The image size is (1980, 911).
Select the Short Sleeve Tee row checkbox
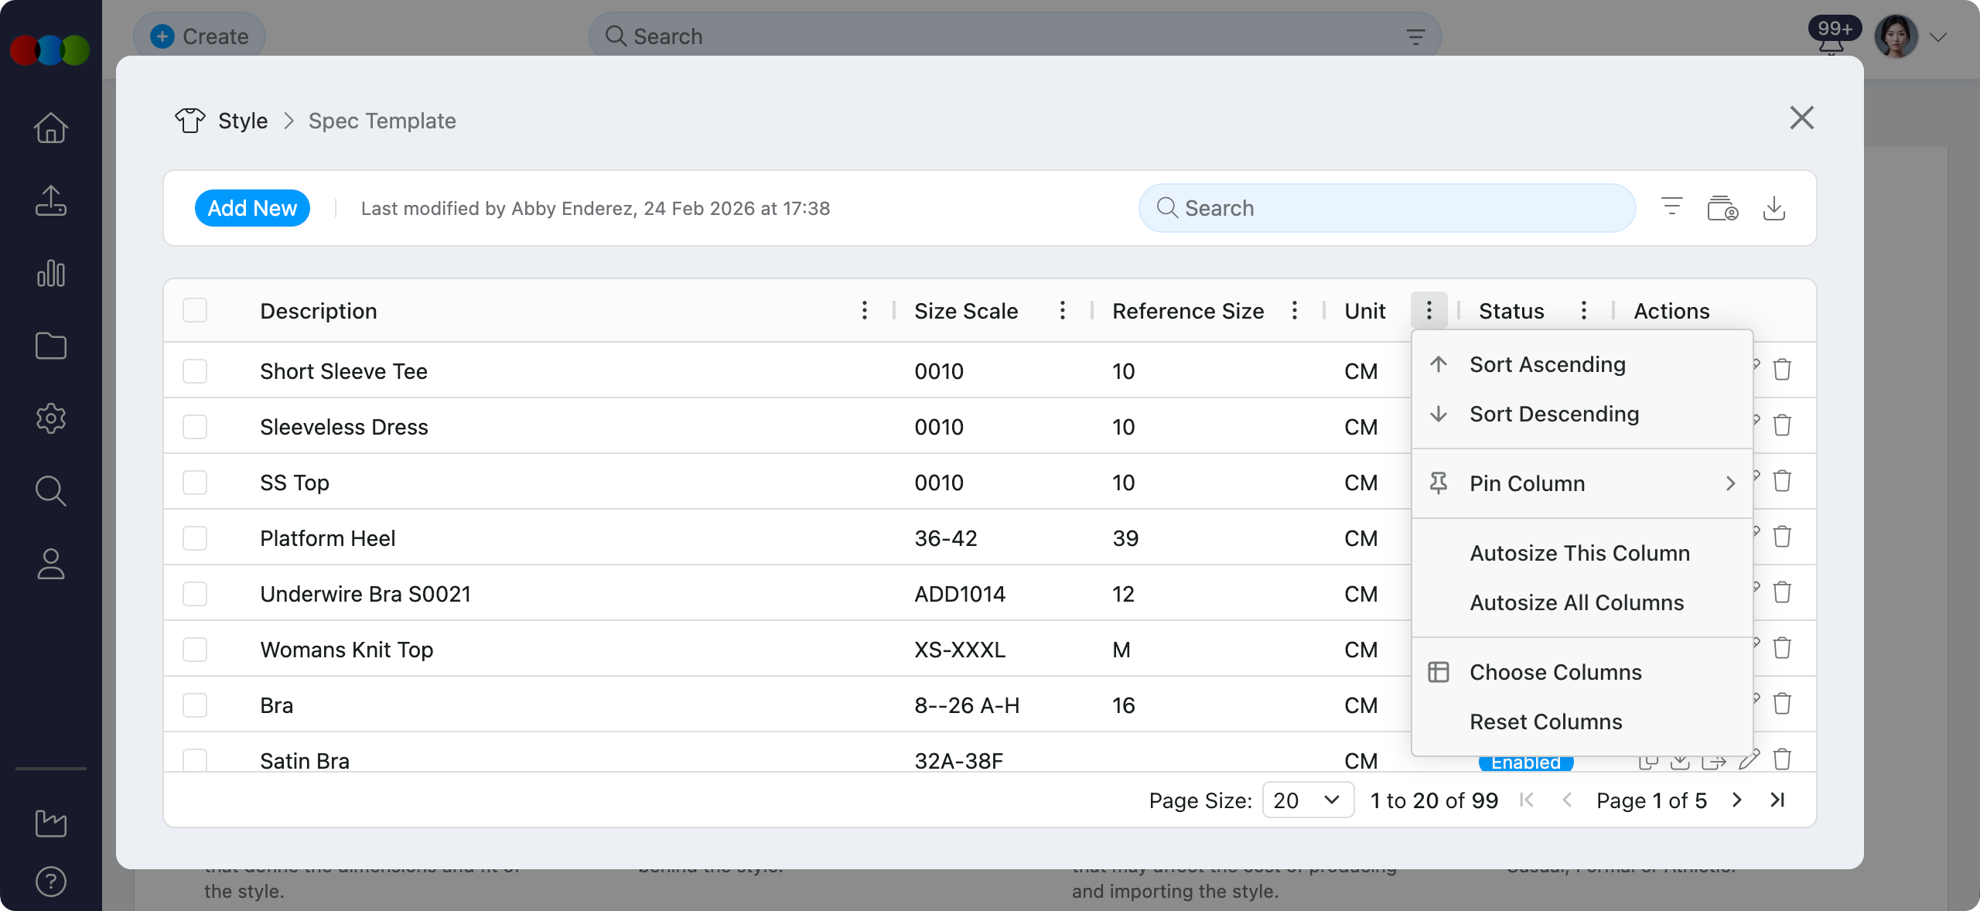[x=194, y=371]
